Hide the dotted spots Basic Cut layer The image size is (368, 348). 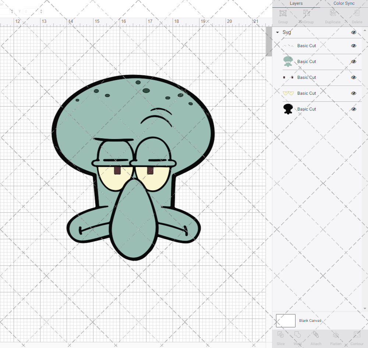pos(353,46)
